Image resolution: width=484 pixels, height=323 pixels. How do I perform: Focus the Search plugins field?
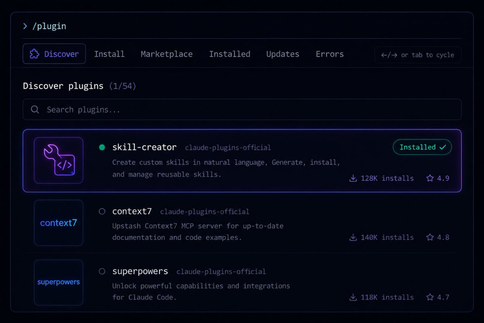(x=242, y=109)
